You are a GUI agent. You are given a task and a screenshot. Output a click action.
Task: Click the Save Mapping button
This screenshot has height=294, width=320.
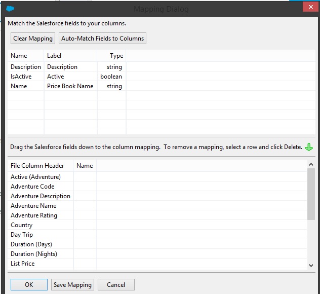(72, 285)
